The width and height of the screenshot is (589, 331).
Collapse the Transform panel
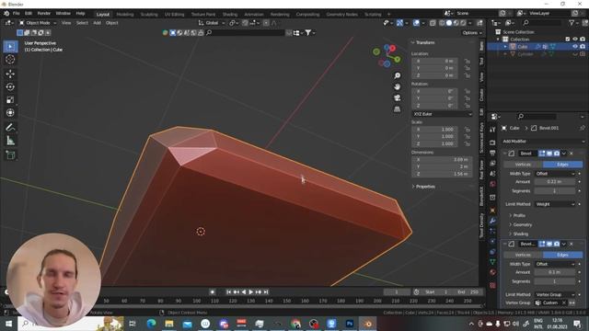[x=423, y=42]
